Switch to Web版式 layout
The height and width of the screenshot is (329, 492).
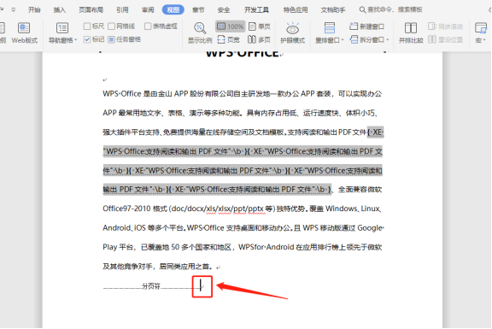[25, 32]
